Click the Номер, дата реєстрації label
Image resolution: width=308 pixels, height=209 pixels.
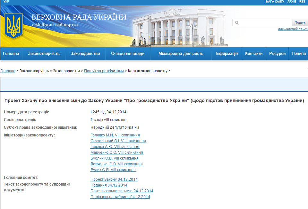pos(27,112)
